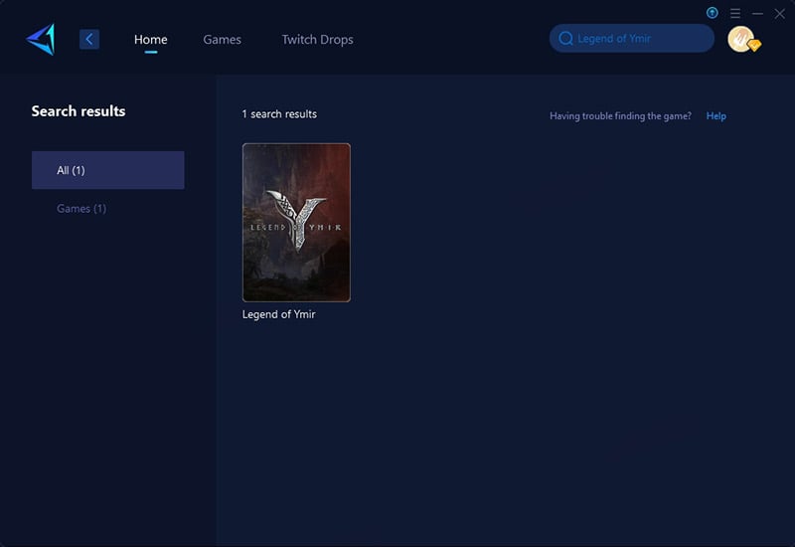Viewport: 795px width, 547px height.
Task: Click the GearUP Booster logo
Action: coord(41,39)
